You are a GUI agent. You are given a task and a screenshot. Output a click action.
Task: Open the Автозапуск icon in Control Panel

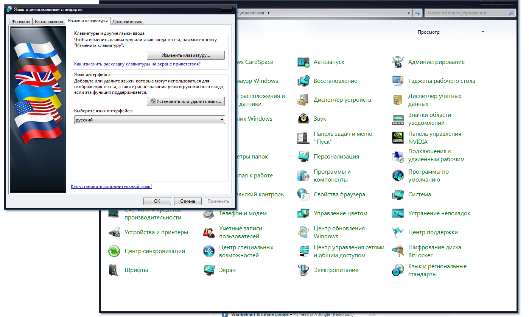[303, 62]
